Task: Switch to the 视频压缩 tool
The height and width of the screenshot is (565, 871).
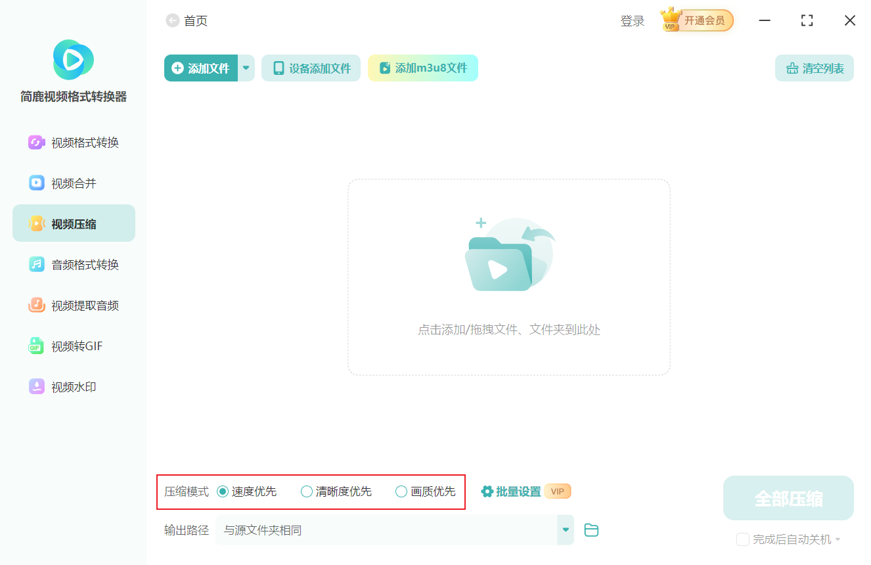Action: pyautogui.click(x=73, y=223)
